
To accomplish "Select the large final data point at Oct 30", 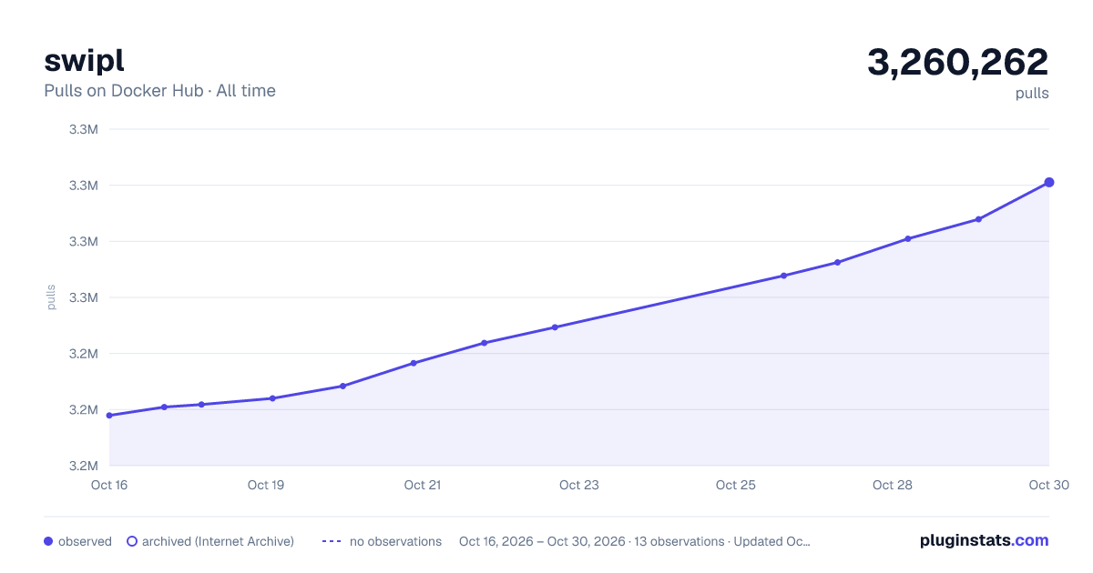I will pyautogui.click(x=1049, y=183).
